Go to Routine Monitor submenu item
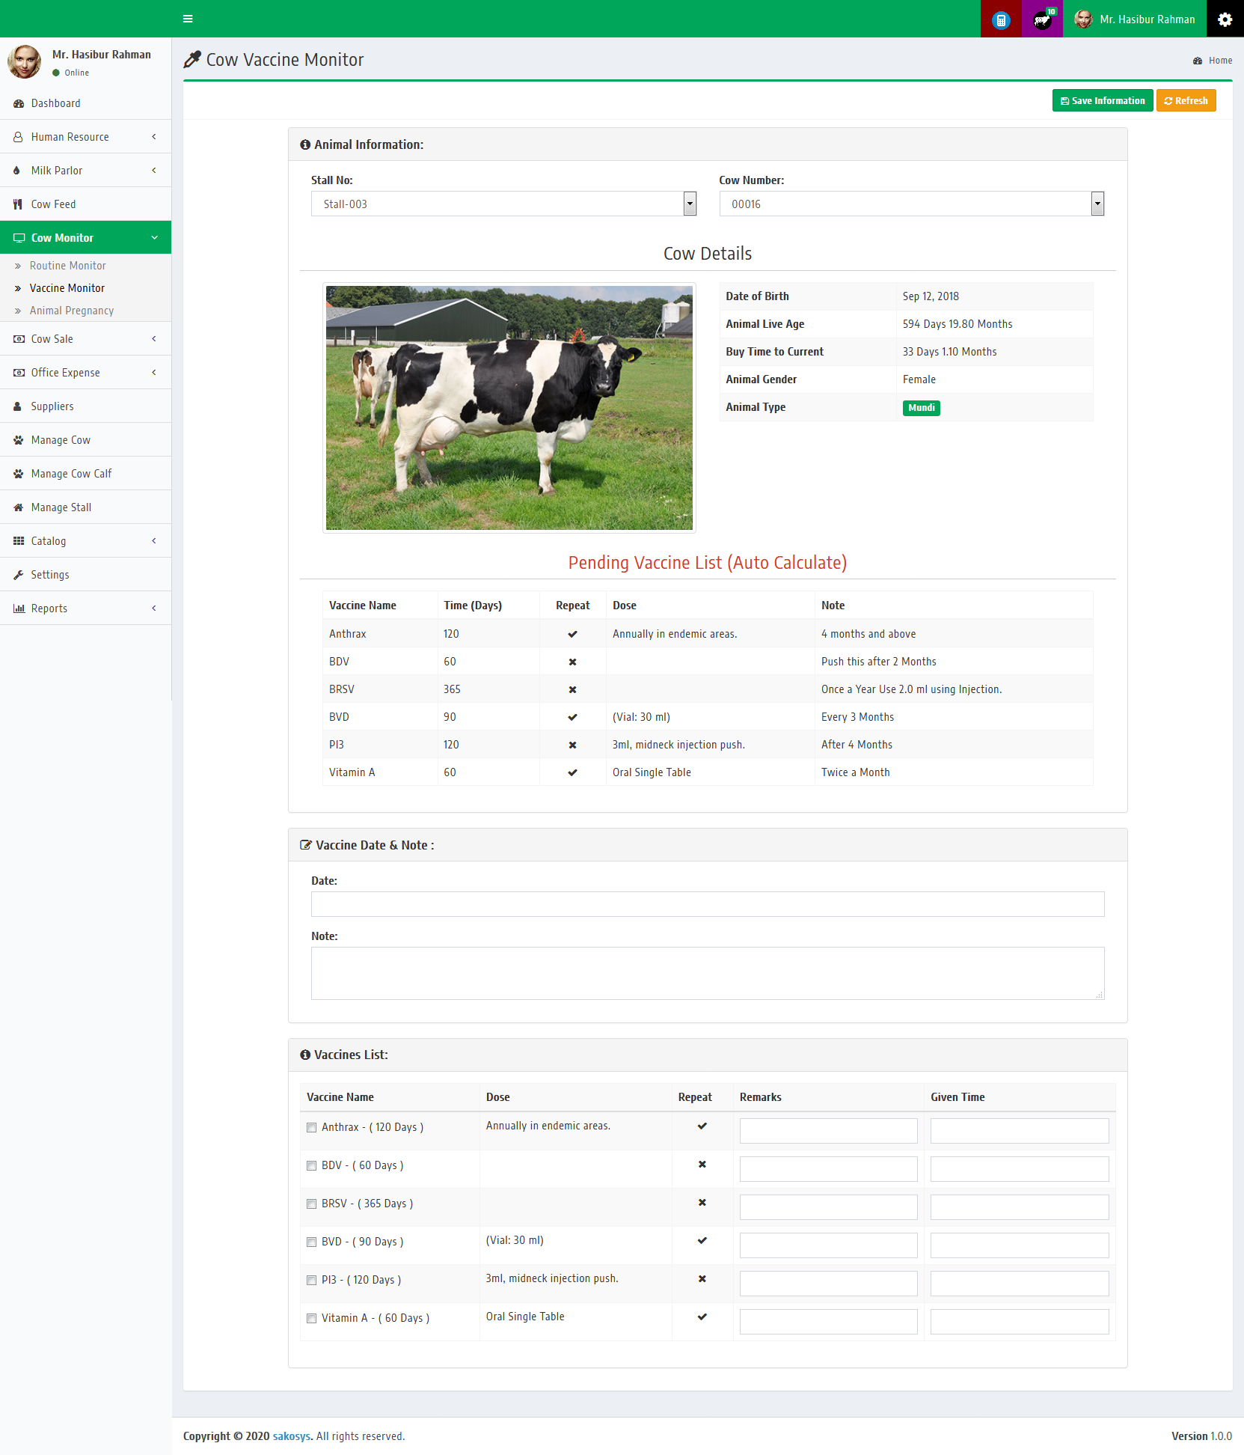 pos(67,266)
